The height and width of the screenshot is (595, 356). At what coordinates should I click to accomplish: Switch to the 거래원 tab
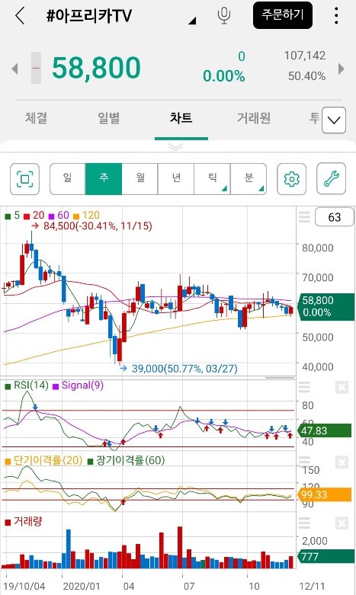(254, 118)
